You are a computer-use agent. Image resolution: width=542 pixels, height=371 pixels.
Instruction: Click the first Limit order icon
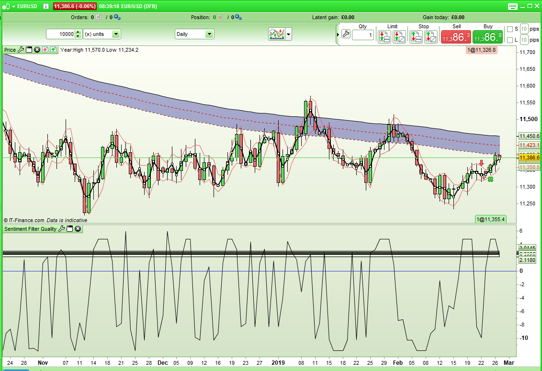(384, 37)
